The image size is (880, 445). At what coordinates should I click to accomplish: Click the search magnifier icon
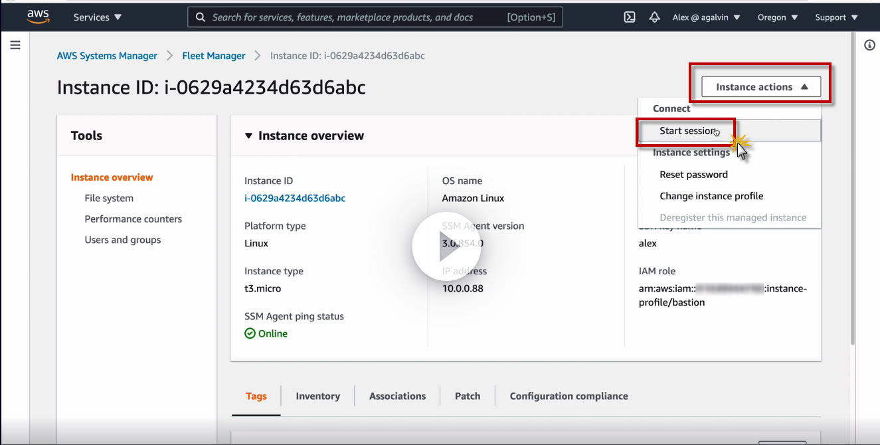[201, 17]
